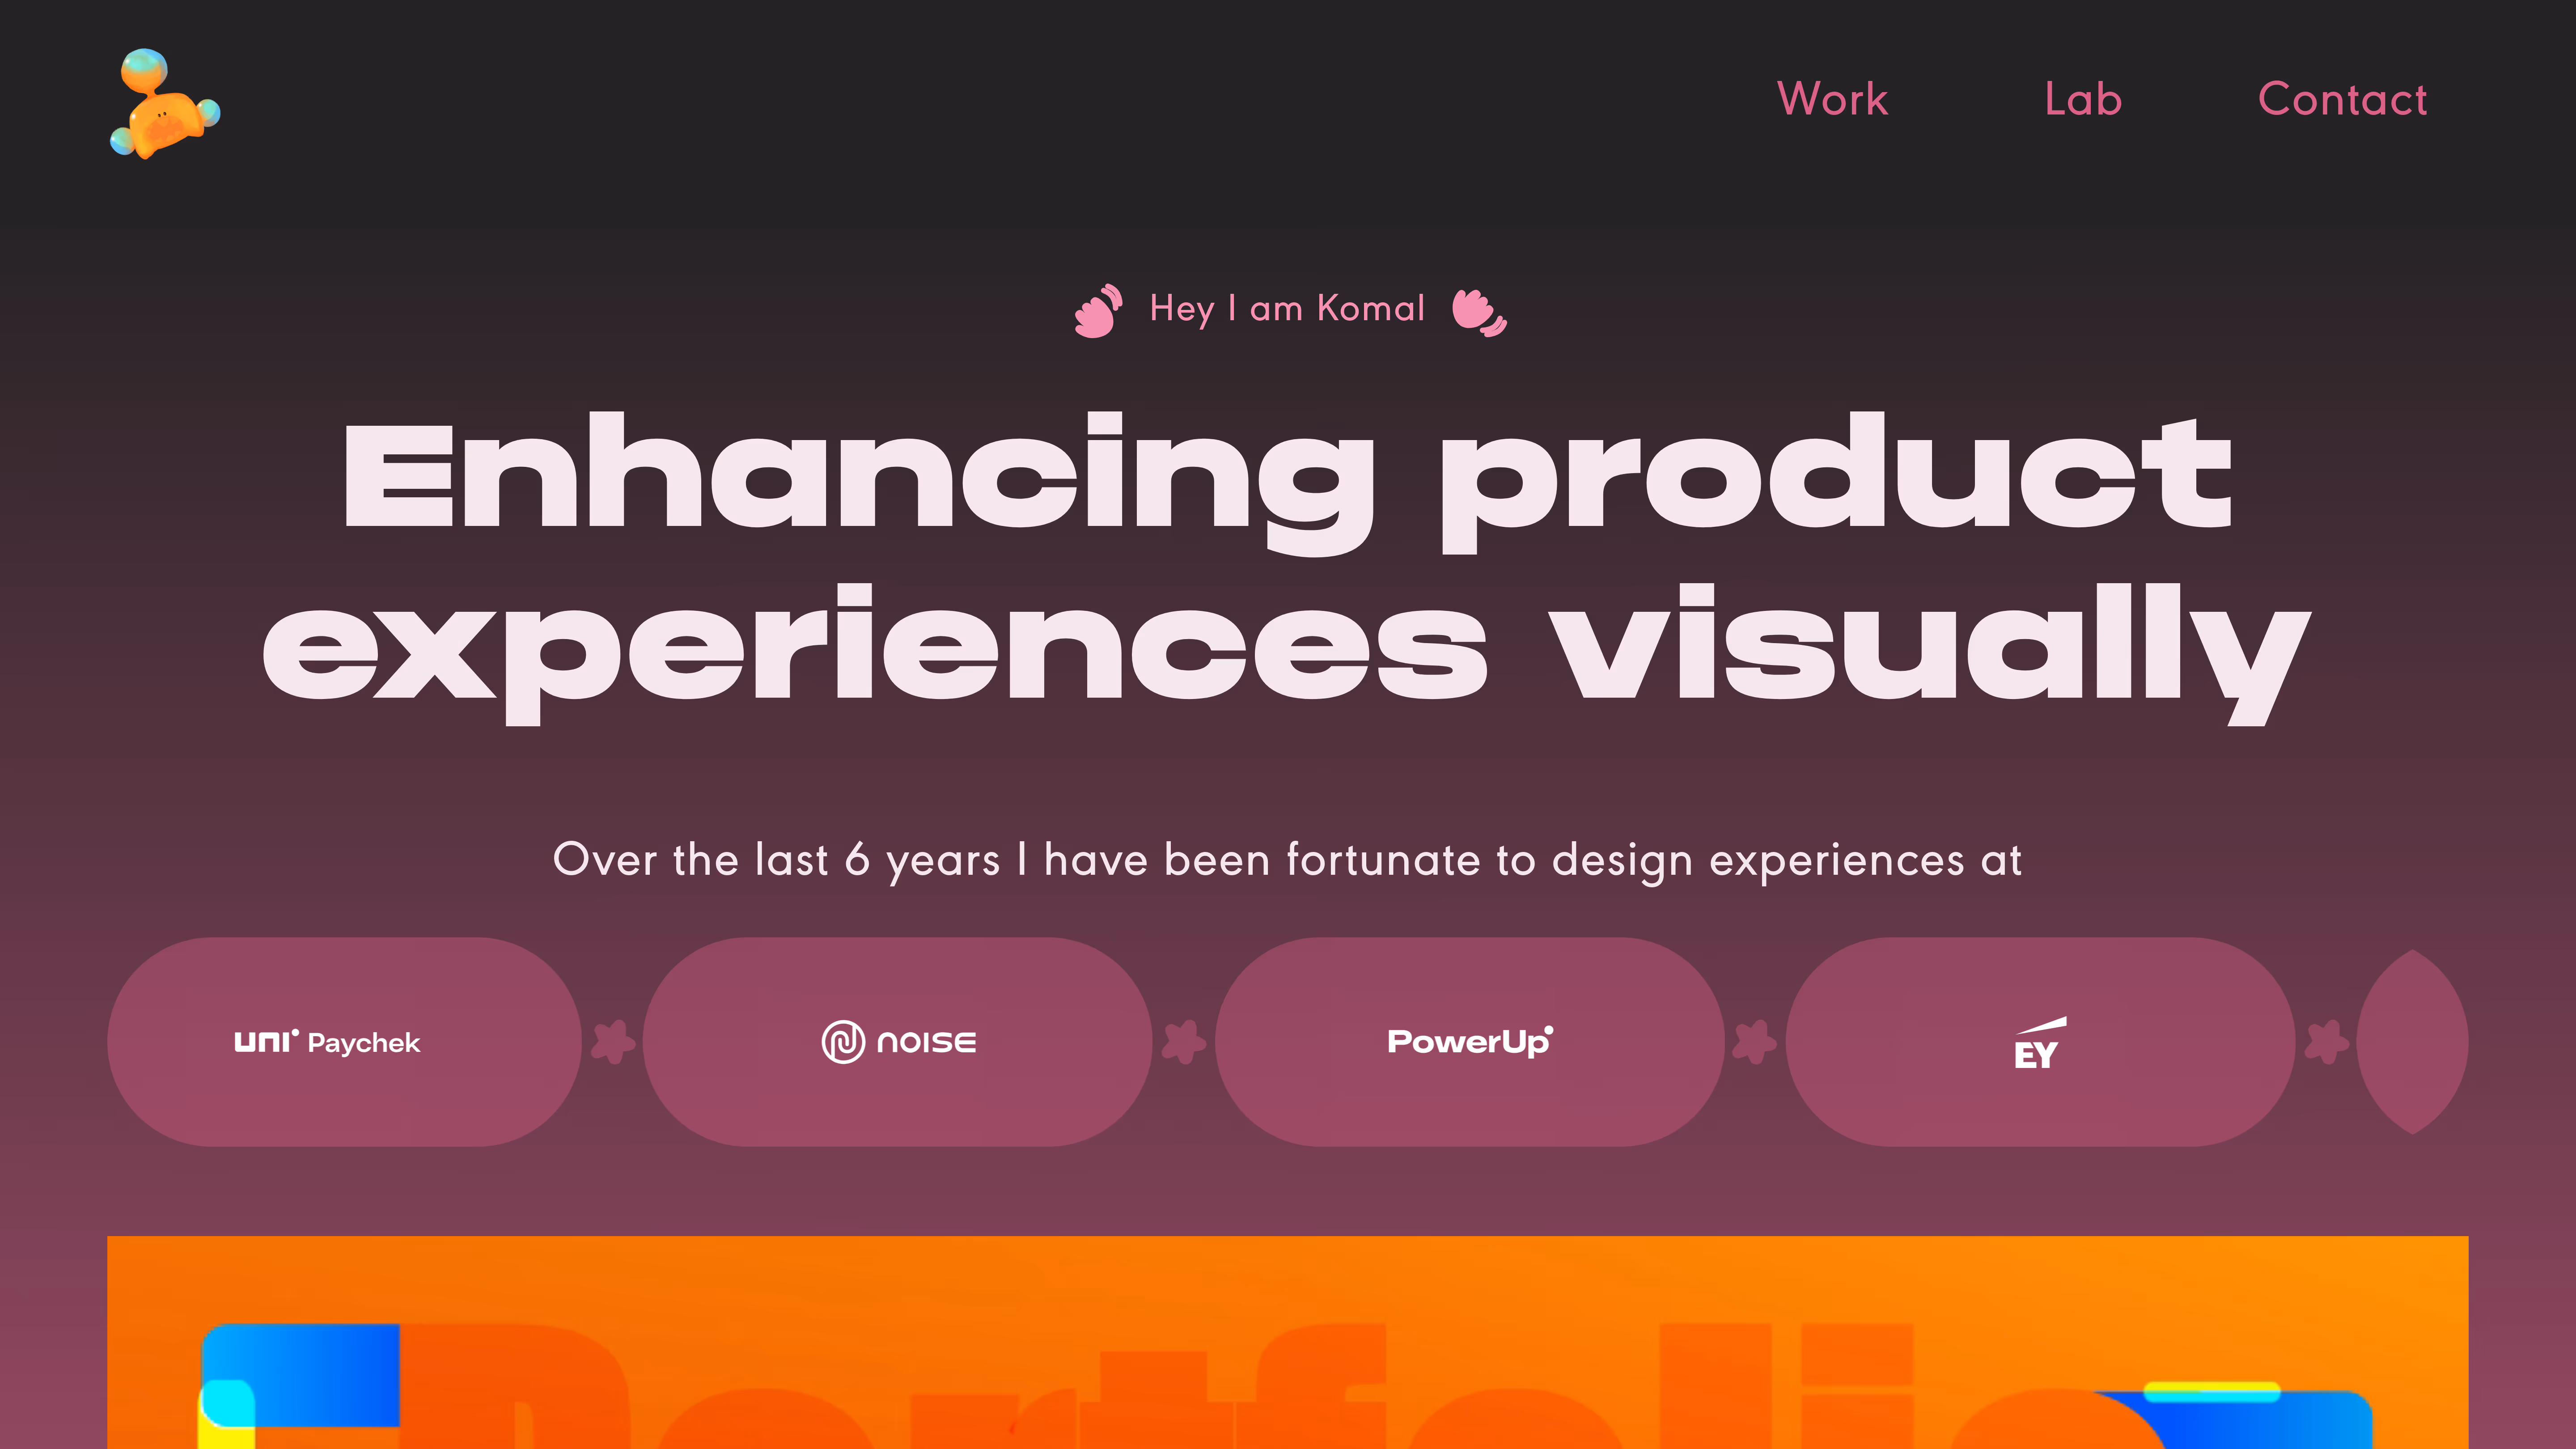The height and width of the screenshot is (1449, 2576).
Task: Select the "Hey I am Komal" greeting
Action: pyautogui.click(x=1287, y=309)
